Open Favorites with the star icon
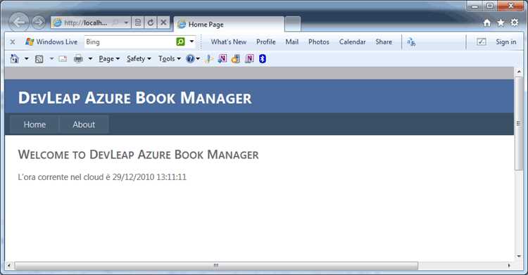This screenshot has height=275, width=528. 501,23
